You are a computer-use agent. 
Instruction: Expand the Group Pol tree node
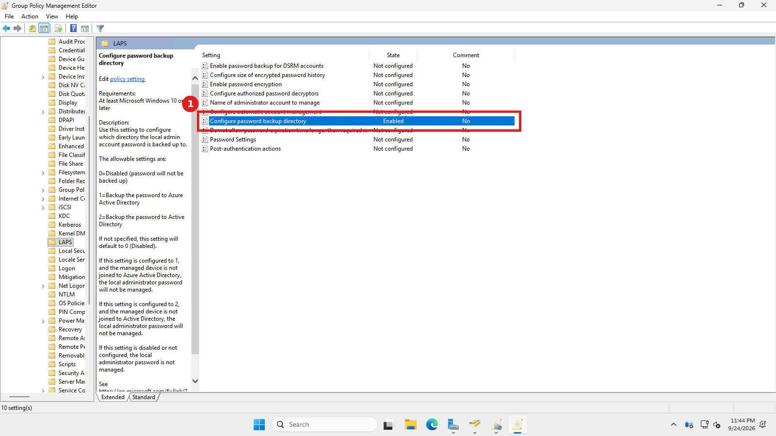click(43, 190)
